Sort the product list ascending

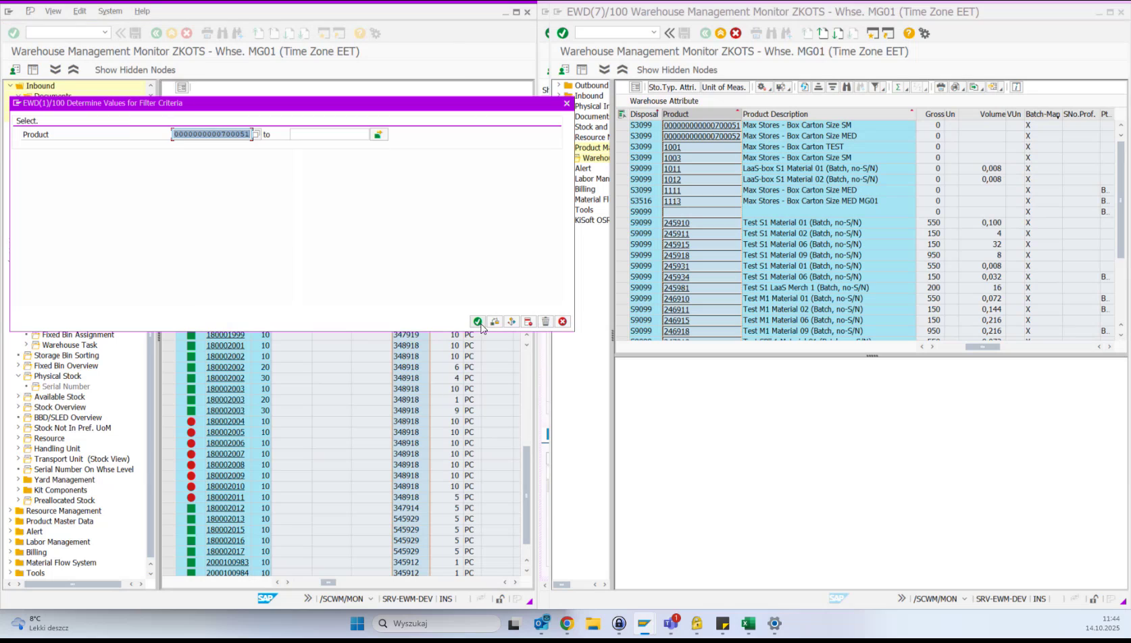pyautogui.click(x=818, y=87)
